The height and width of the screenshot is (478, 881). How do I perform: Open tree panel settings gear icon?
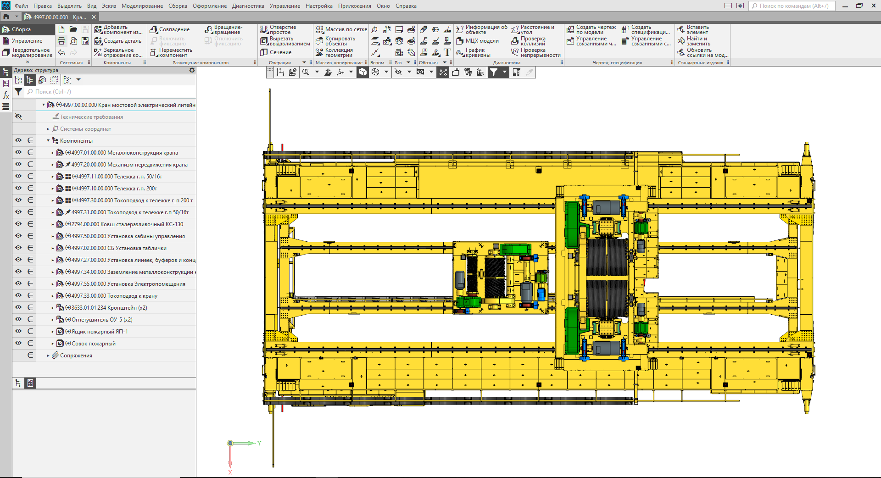coord(192,70)
